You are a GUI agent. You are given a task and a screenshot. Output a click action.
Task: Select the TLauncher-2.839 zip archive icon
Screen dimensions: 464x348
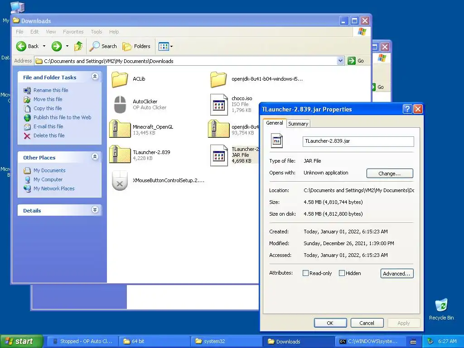pyautogui.click(x=120, y=154)
